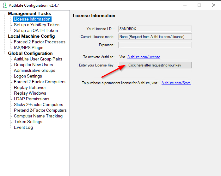Open the Event Log page
This screenshot has width=221, height=176.
[23, 128]
